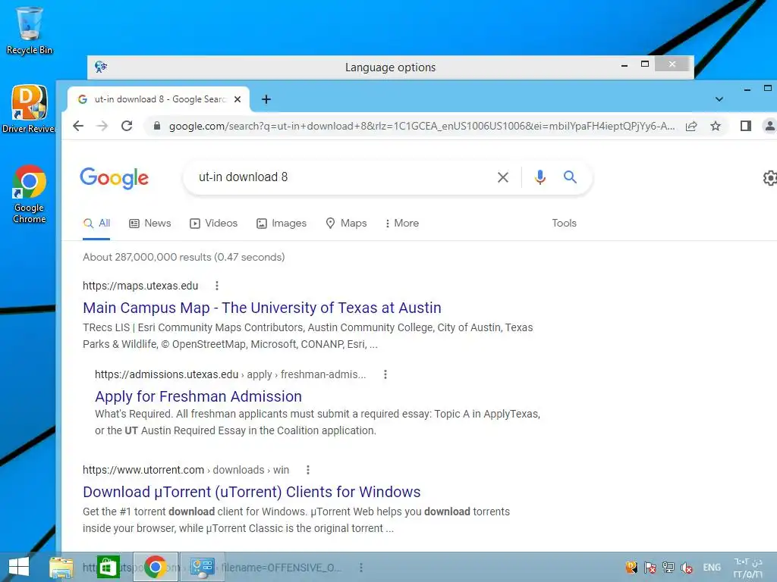Submit search with the magnifier icon
Image resolution: width=777 pixels, height=582 pixels.
(571, 177)
